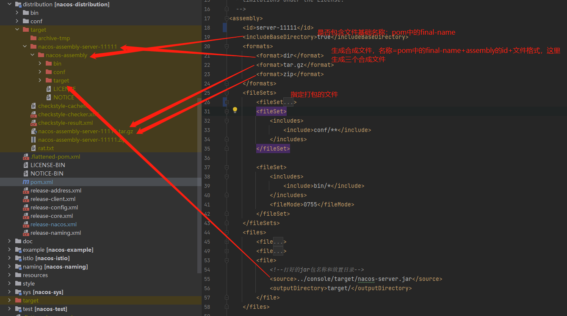Click the text <include>conf/**</include>
Viewport: 567px width, 316px height.
[327, 130]
